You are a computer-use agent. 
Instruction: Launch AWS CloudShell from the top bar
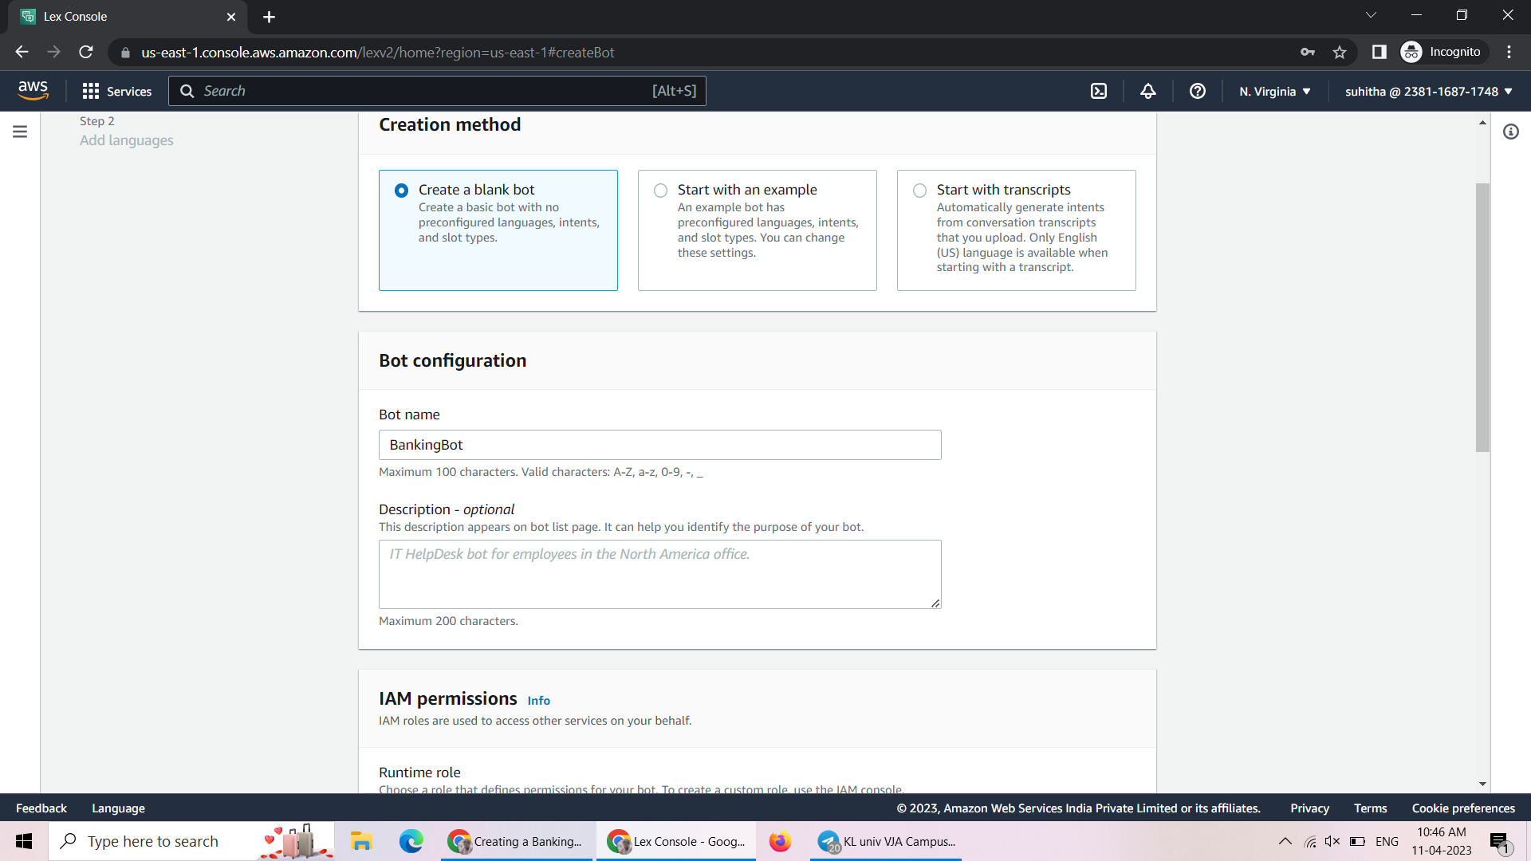[x=1099, y=91]
